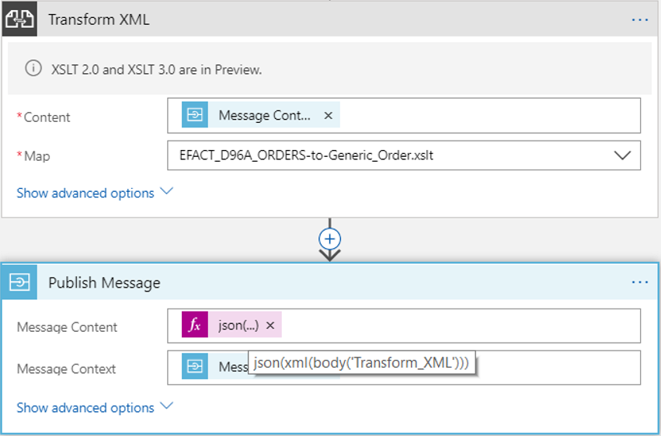Viewport: 661px width, 436px height.
Task: Open the Publish Message ellipsis menu
Action: coord(639,282)
